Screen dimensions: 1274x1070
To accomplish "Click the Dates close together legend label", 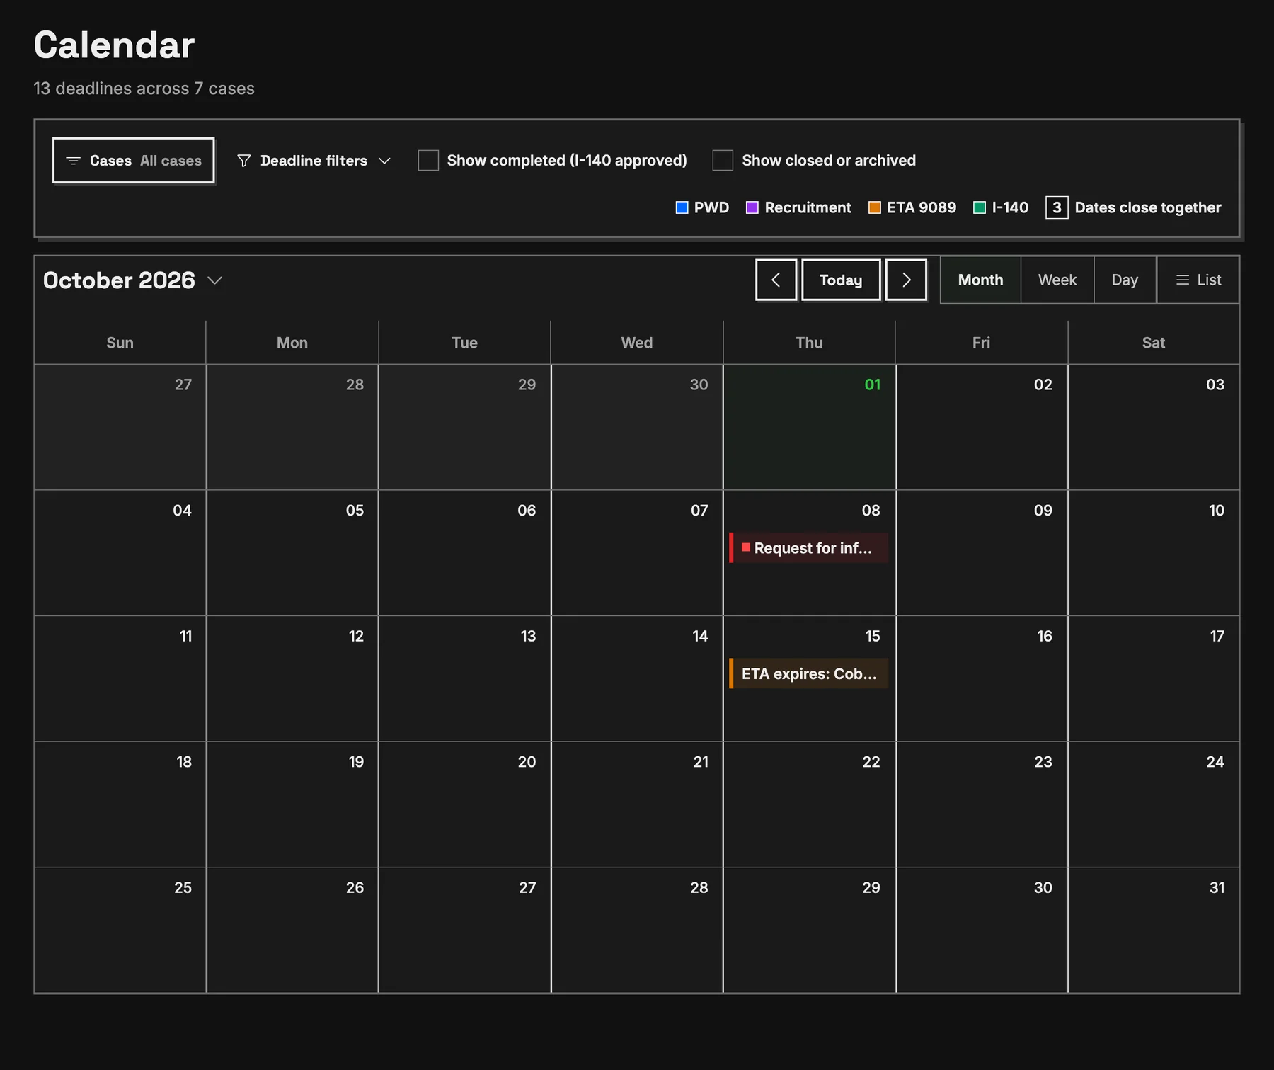I will pyautogui.click(x=1147, y=207).
